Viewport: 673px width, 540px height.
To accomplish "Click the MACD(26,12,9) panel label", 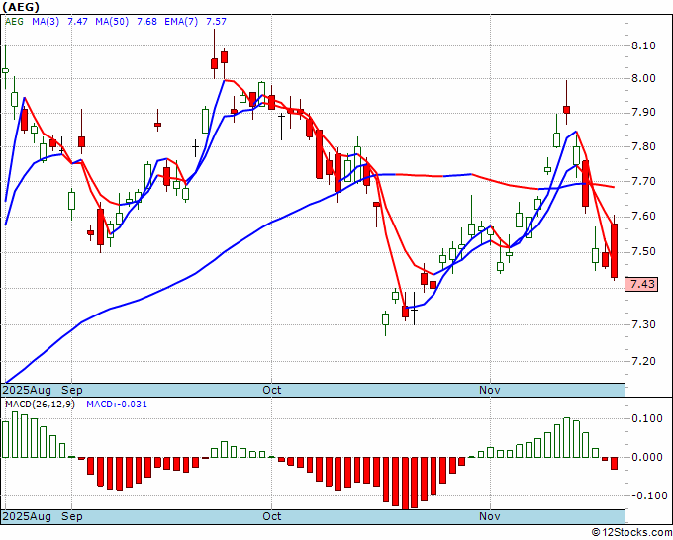I will [40, 405].
